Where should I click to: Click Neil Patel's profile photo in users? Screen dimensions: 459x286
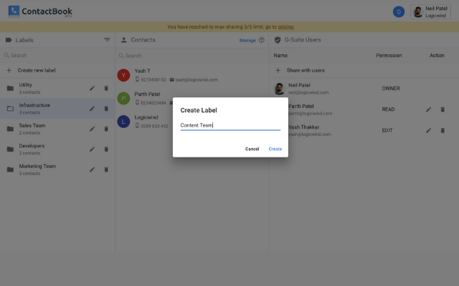click(279, 89)
